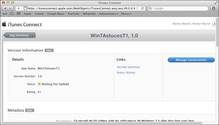Open the Yahoo! bookmark

pyautogui.click(x=39, y=14)
